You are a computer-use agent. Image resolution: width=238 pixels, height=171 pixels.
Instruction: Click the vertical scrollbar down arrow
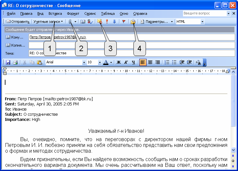[233, 150]
